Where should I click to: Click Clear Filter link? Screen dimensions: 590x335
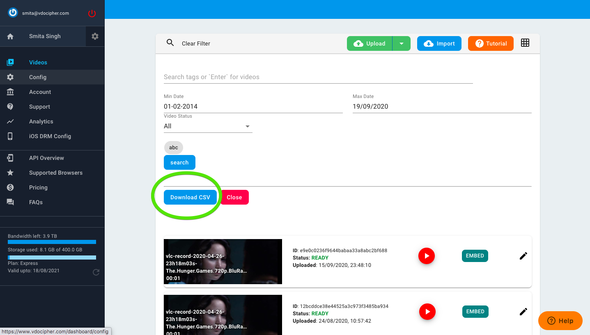click(196, 43)
